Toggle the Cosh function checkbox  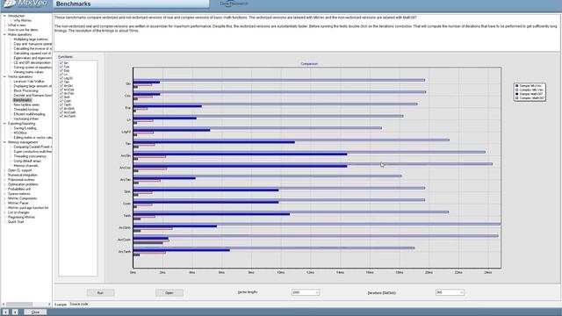61,101
